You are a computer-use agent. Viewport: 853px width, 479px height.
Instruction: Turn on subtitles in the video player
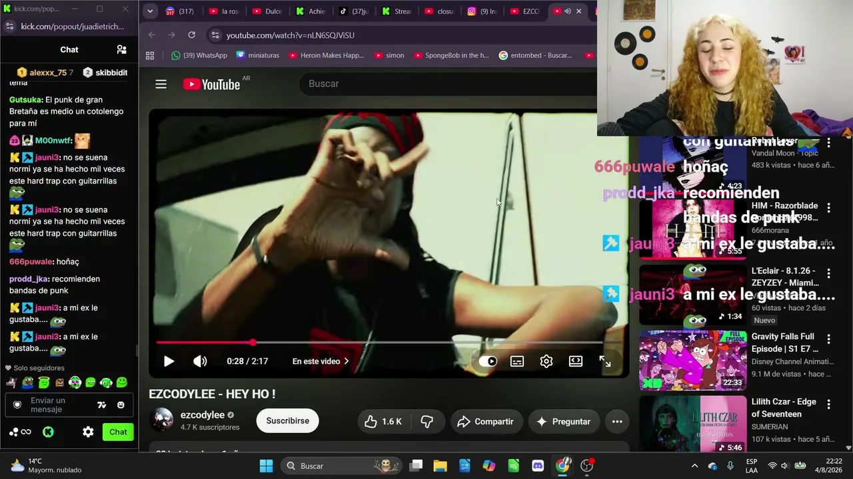[x=517, y=361]
